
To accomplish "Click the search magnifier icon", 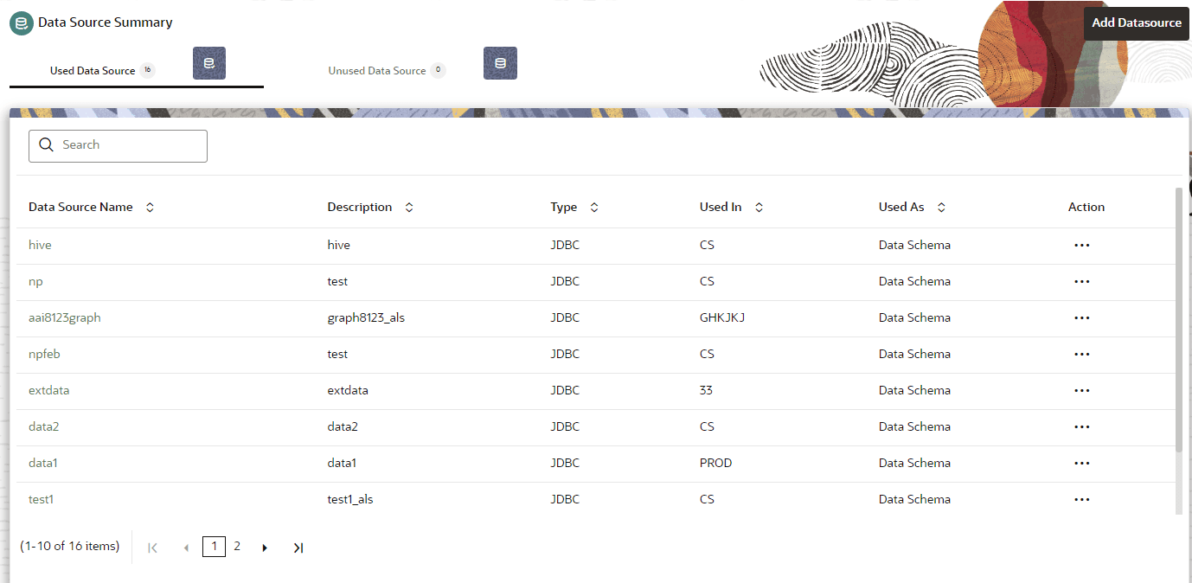I will pyautogui.click(x=46, y=145).
